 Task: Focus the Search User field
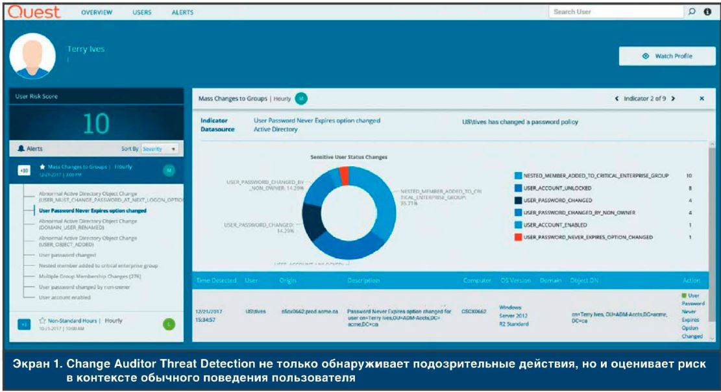[x=616, y=12]
